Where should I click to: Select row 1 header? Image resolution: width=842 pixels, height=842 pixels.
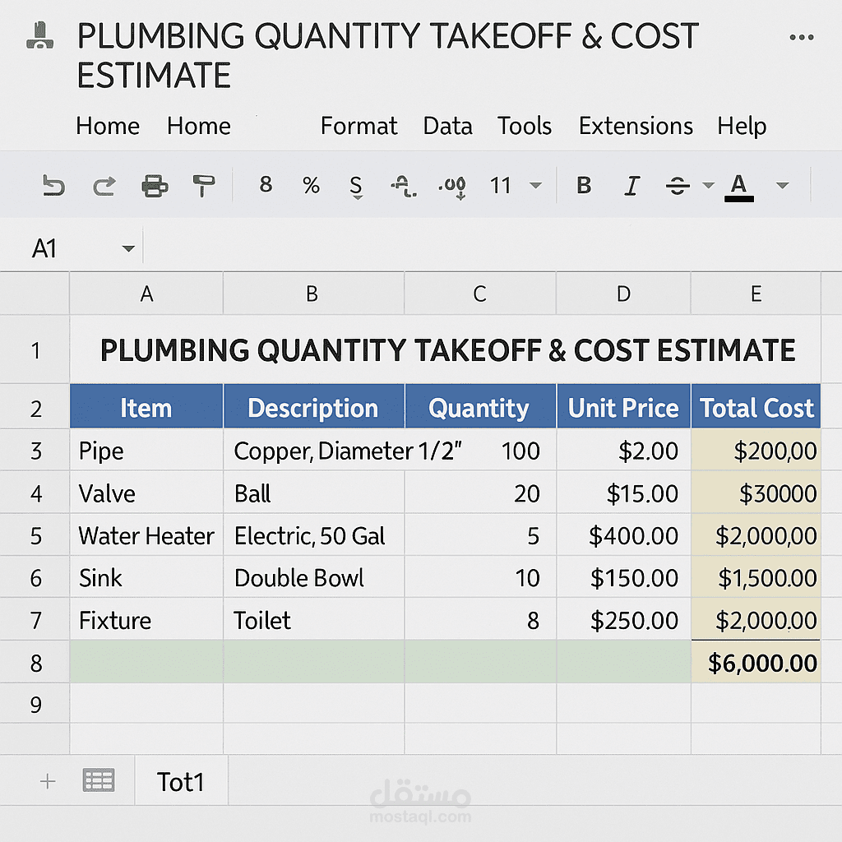click(x=35, y=350)
